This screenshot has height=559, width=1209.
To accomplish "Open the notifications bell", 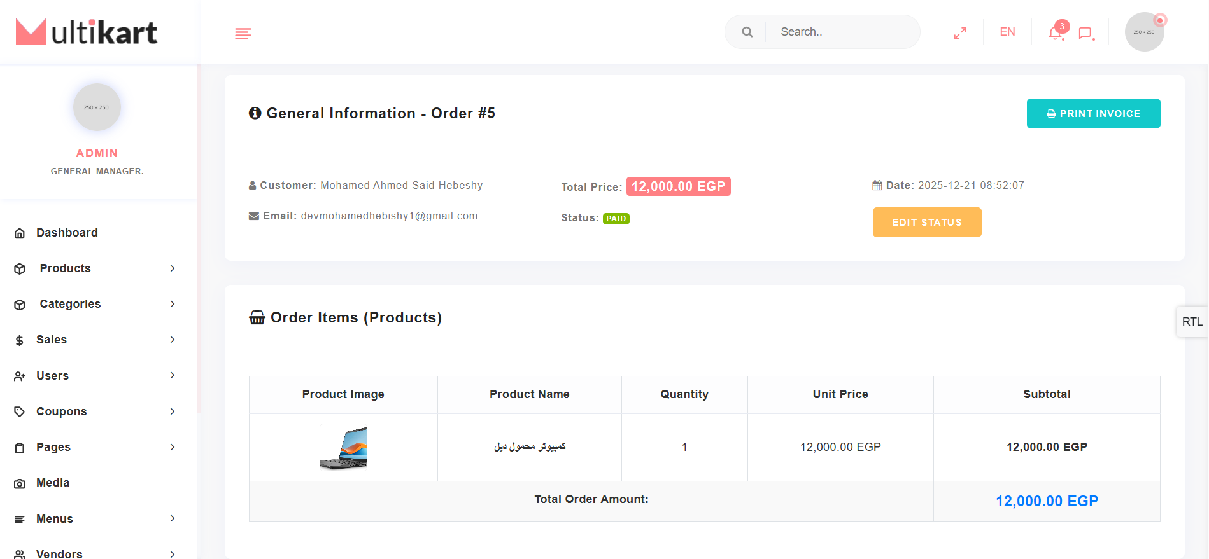I will [x=1056, y=32].
